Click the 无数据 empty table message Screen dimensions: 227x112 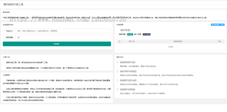171,47
